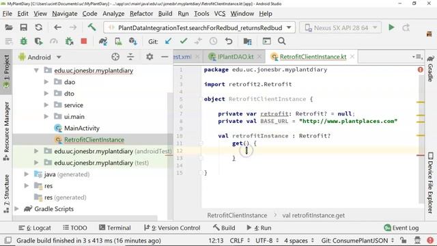Click the Open folder toolbar icon

coord(9,27)
